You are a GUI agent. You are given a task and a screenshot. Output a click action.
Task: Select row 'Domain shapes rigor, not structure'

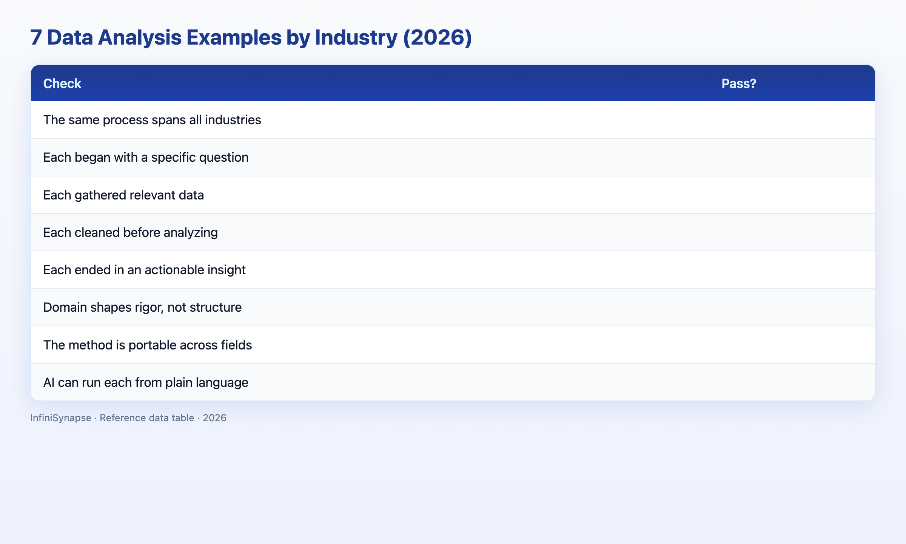453,307
